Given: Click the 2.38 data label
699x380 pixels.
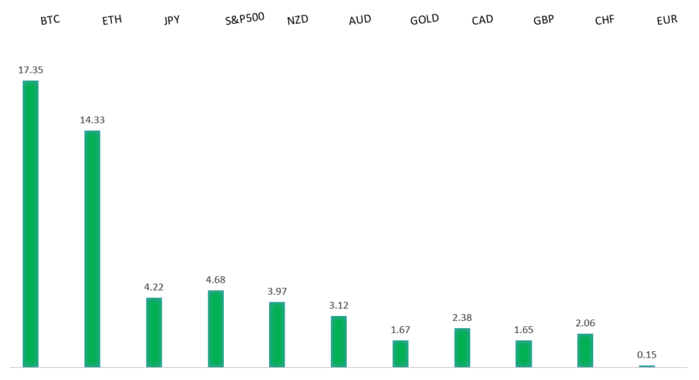Looking at the screenshot, I should 462,317.
